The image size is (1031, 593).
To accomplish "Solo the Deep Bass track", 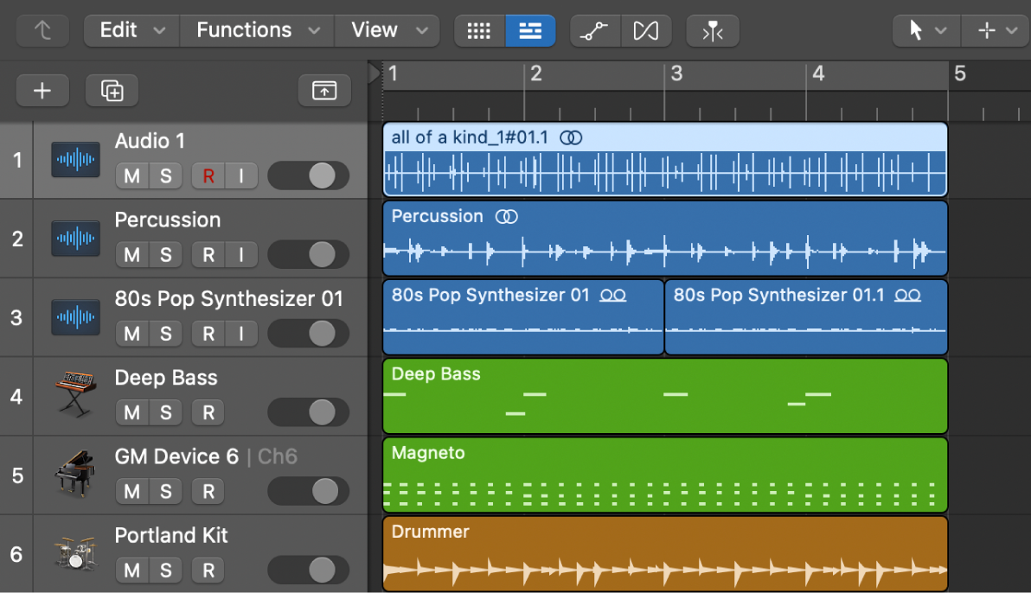I will (x=166, y=412).
